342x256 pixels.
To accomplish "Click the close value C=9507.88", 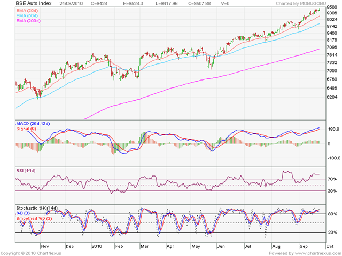I will (x=199, y=4).
